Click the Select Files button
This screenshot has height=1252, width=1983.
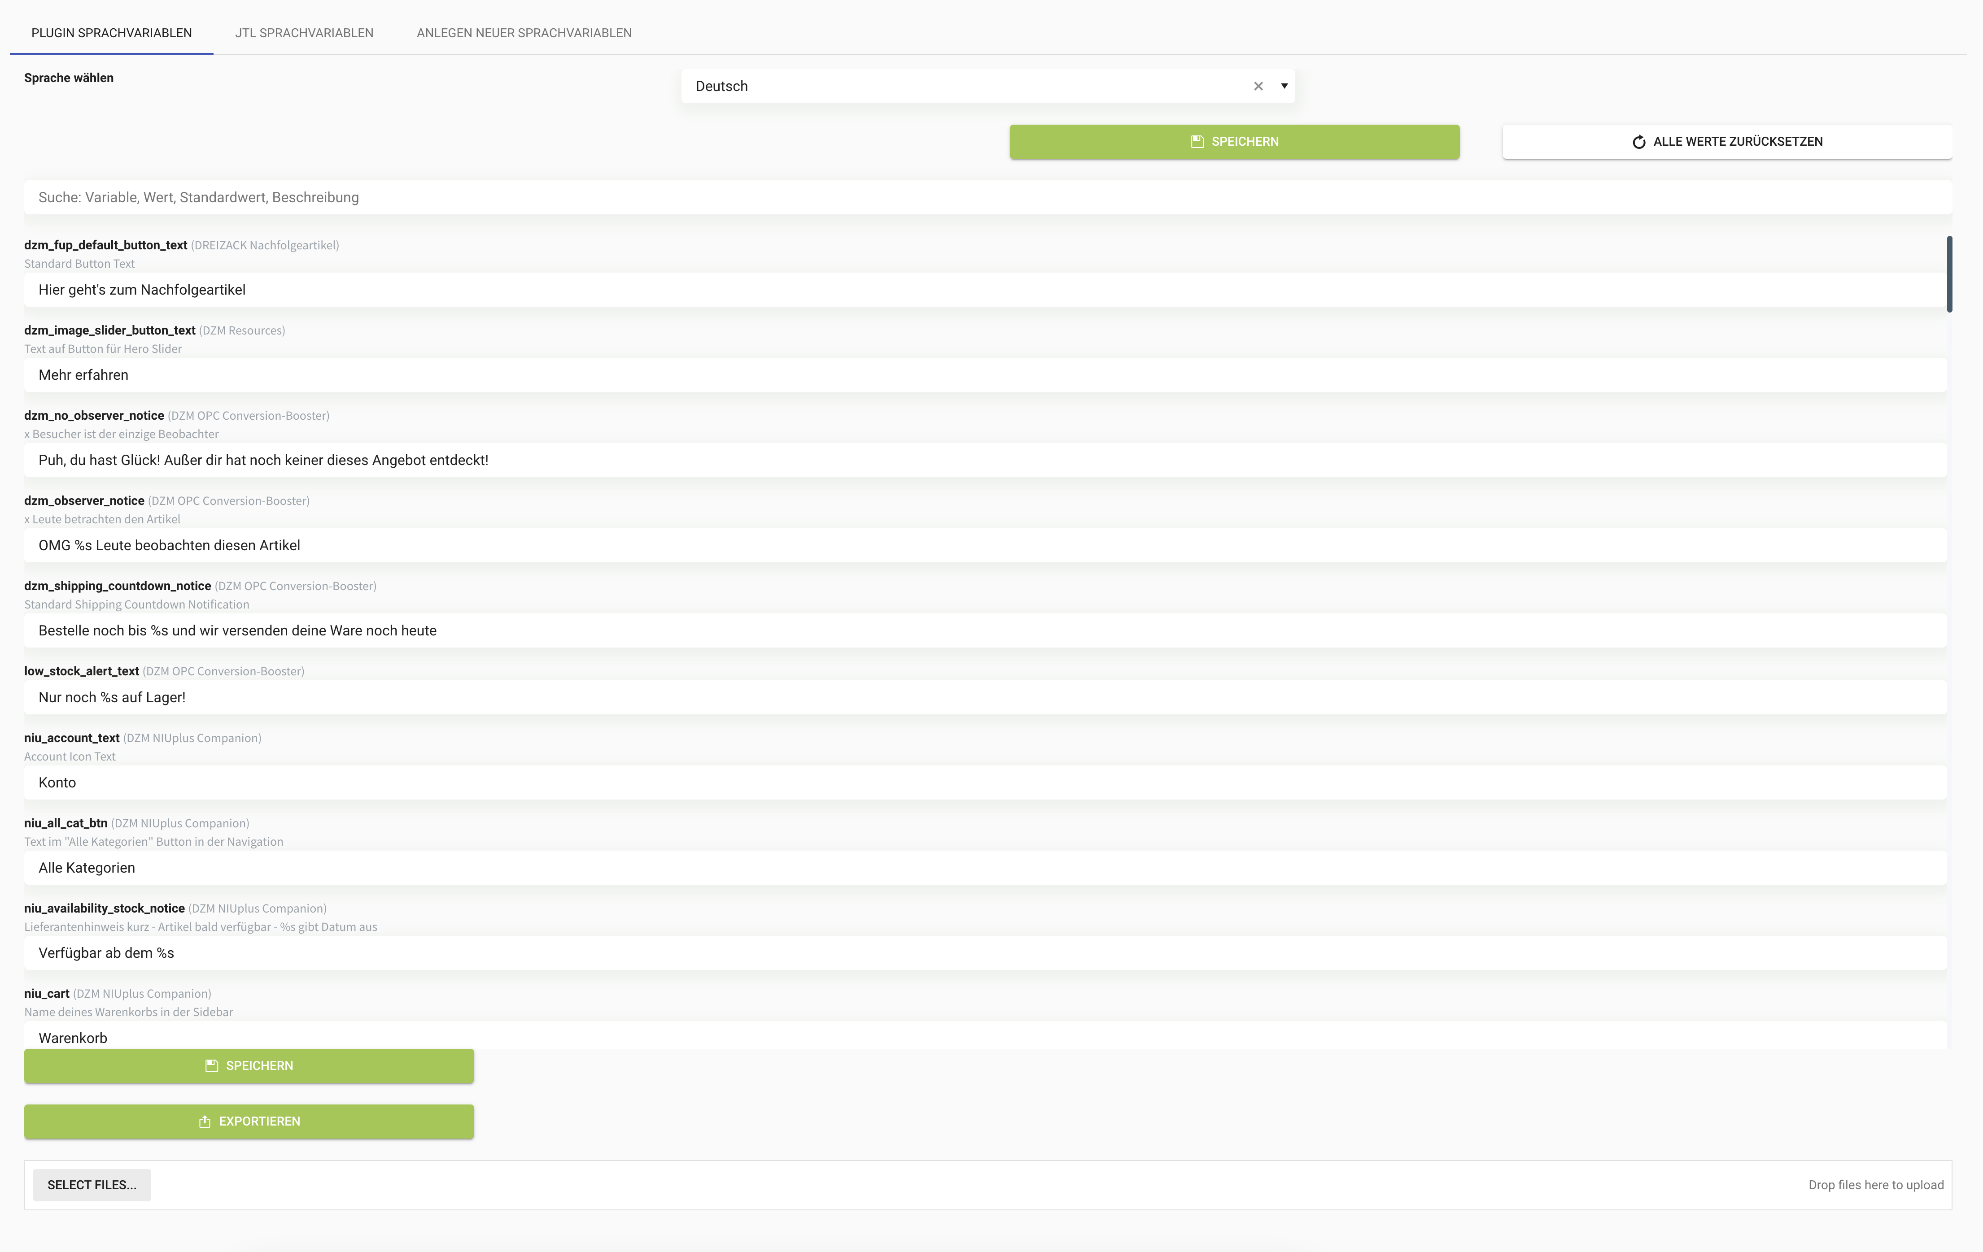pyautogui.click(x=92, y=1184)
